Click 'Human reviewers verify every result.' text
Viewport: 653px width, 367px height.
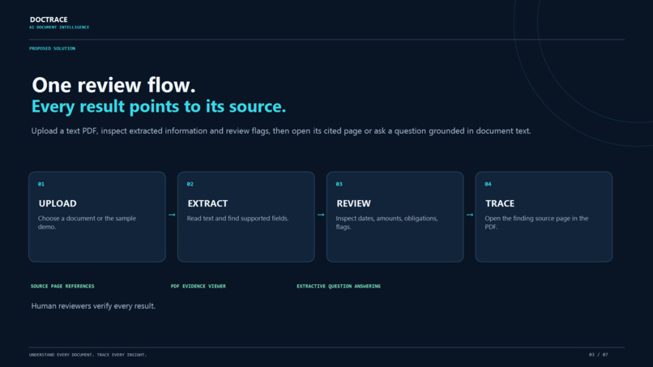[x=93, y=305]
